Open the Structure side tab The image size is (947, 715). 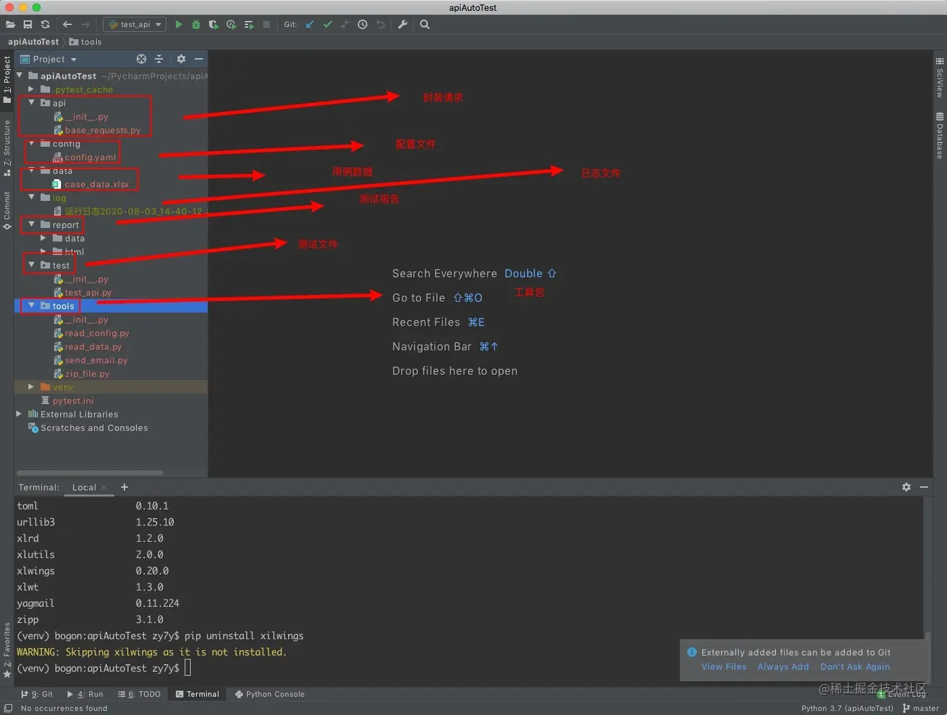pyautogui.click(x=7, y=148)
